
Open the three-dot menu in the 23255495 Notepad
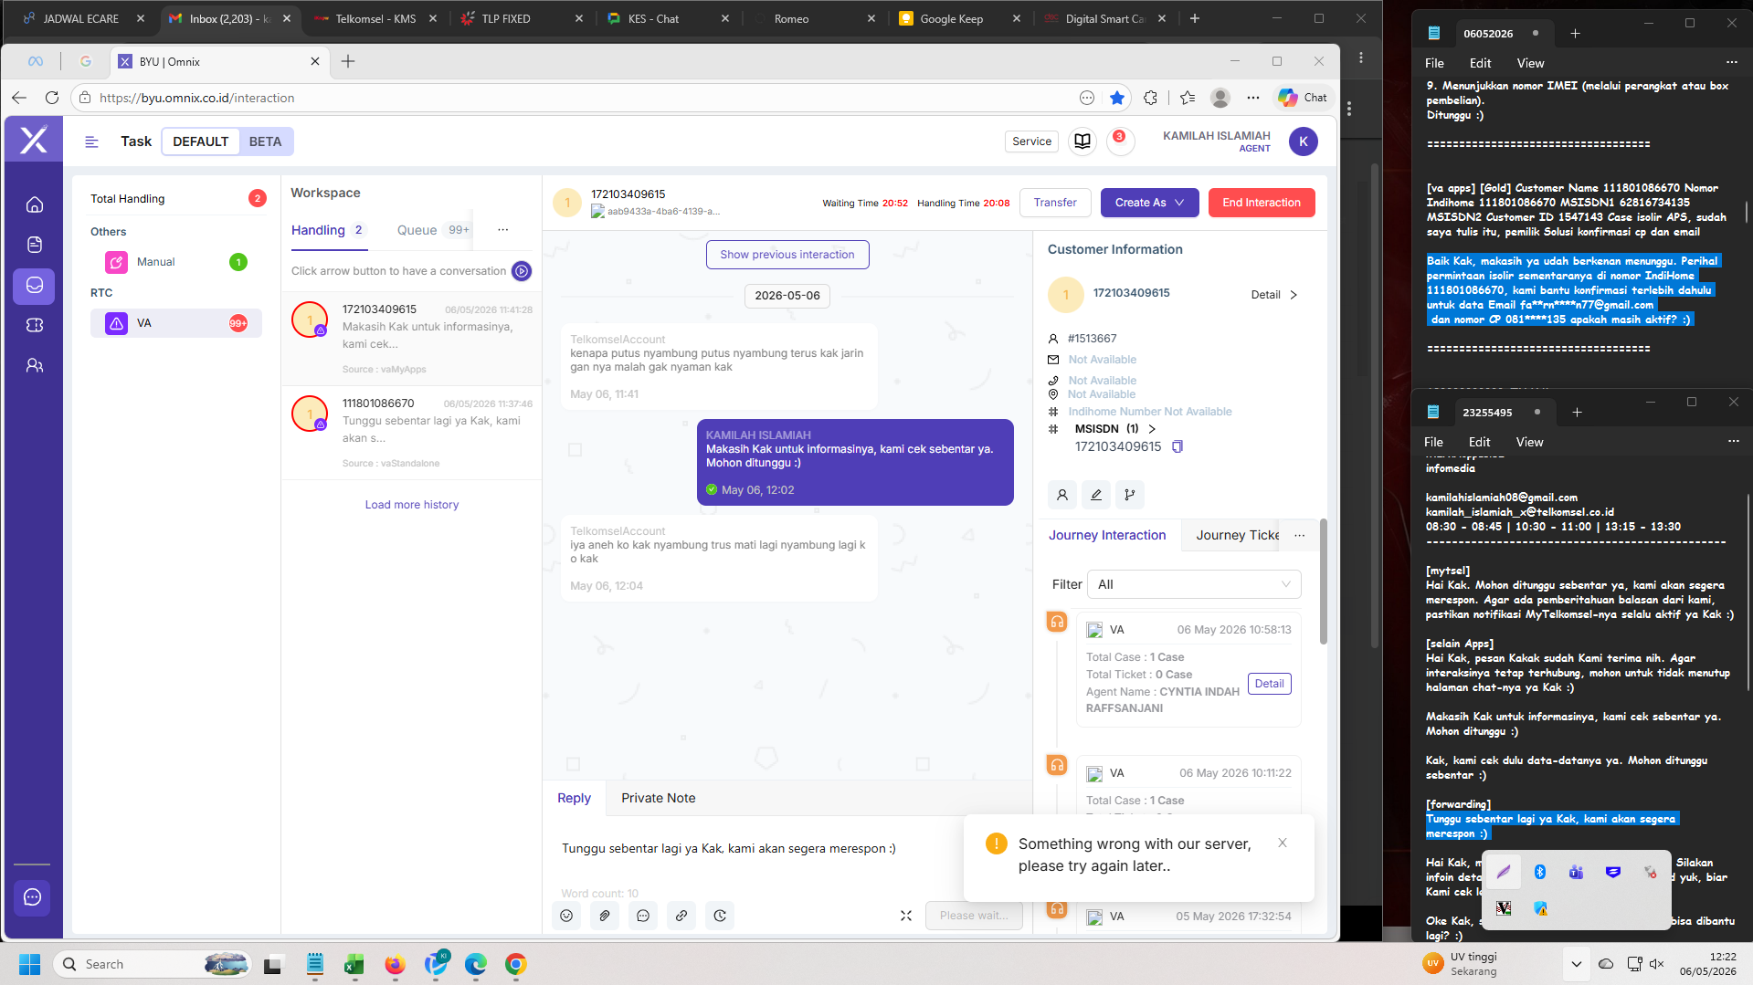pos(1734,442)
